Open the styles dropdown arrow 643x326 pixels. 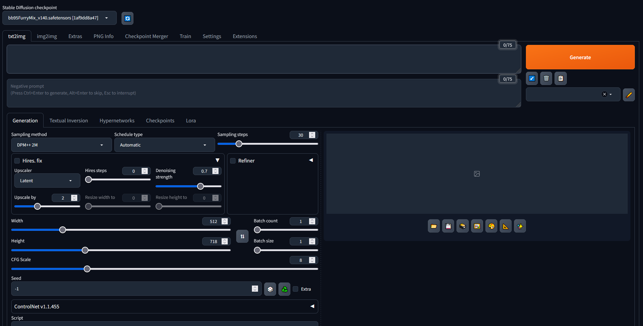611,95
